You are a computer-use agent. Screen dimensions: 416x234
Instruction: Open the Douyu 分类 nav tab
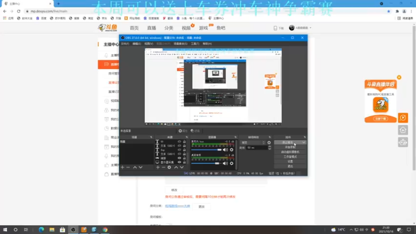tap(168, 28)
